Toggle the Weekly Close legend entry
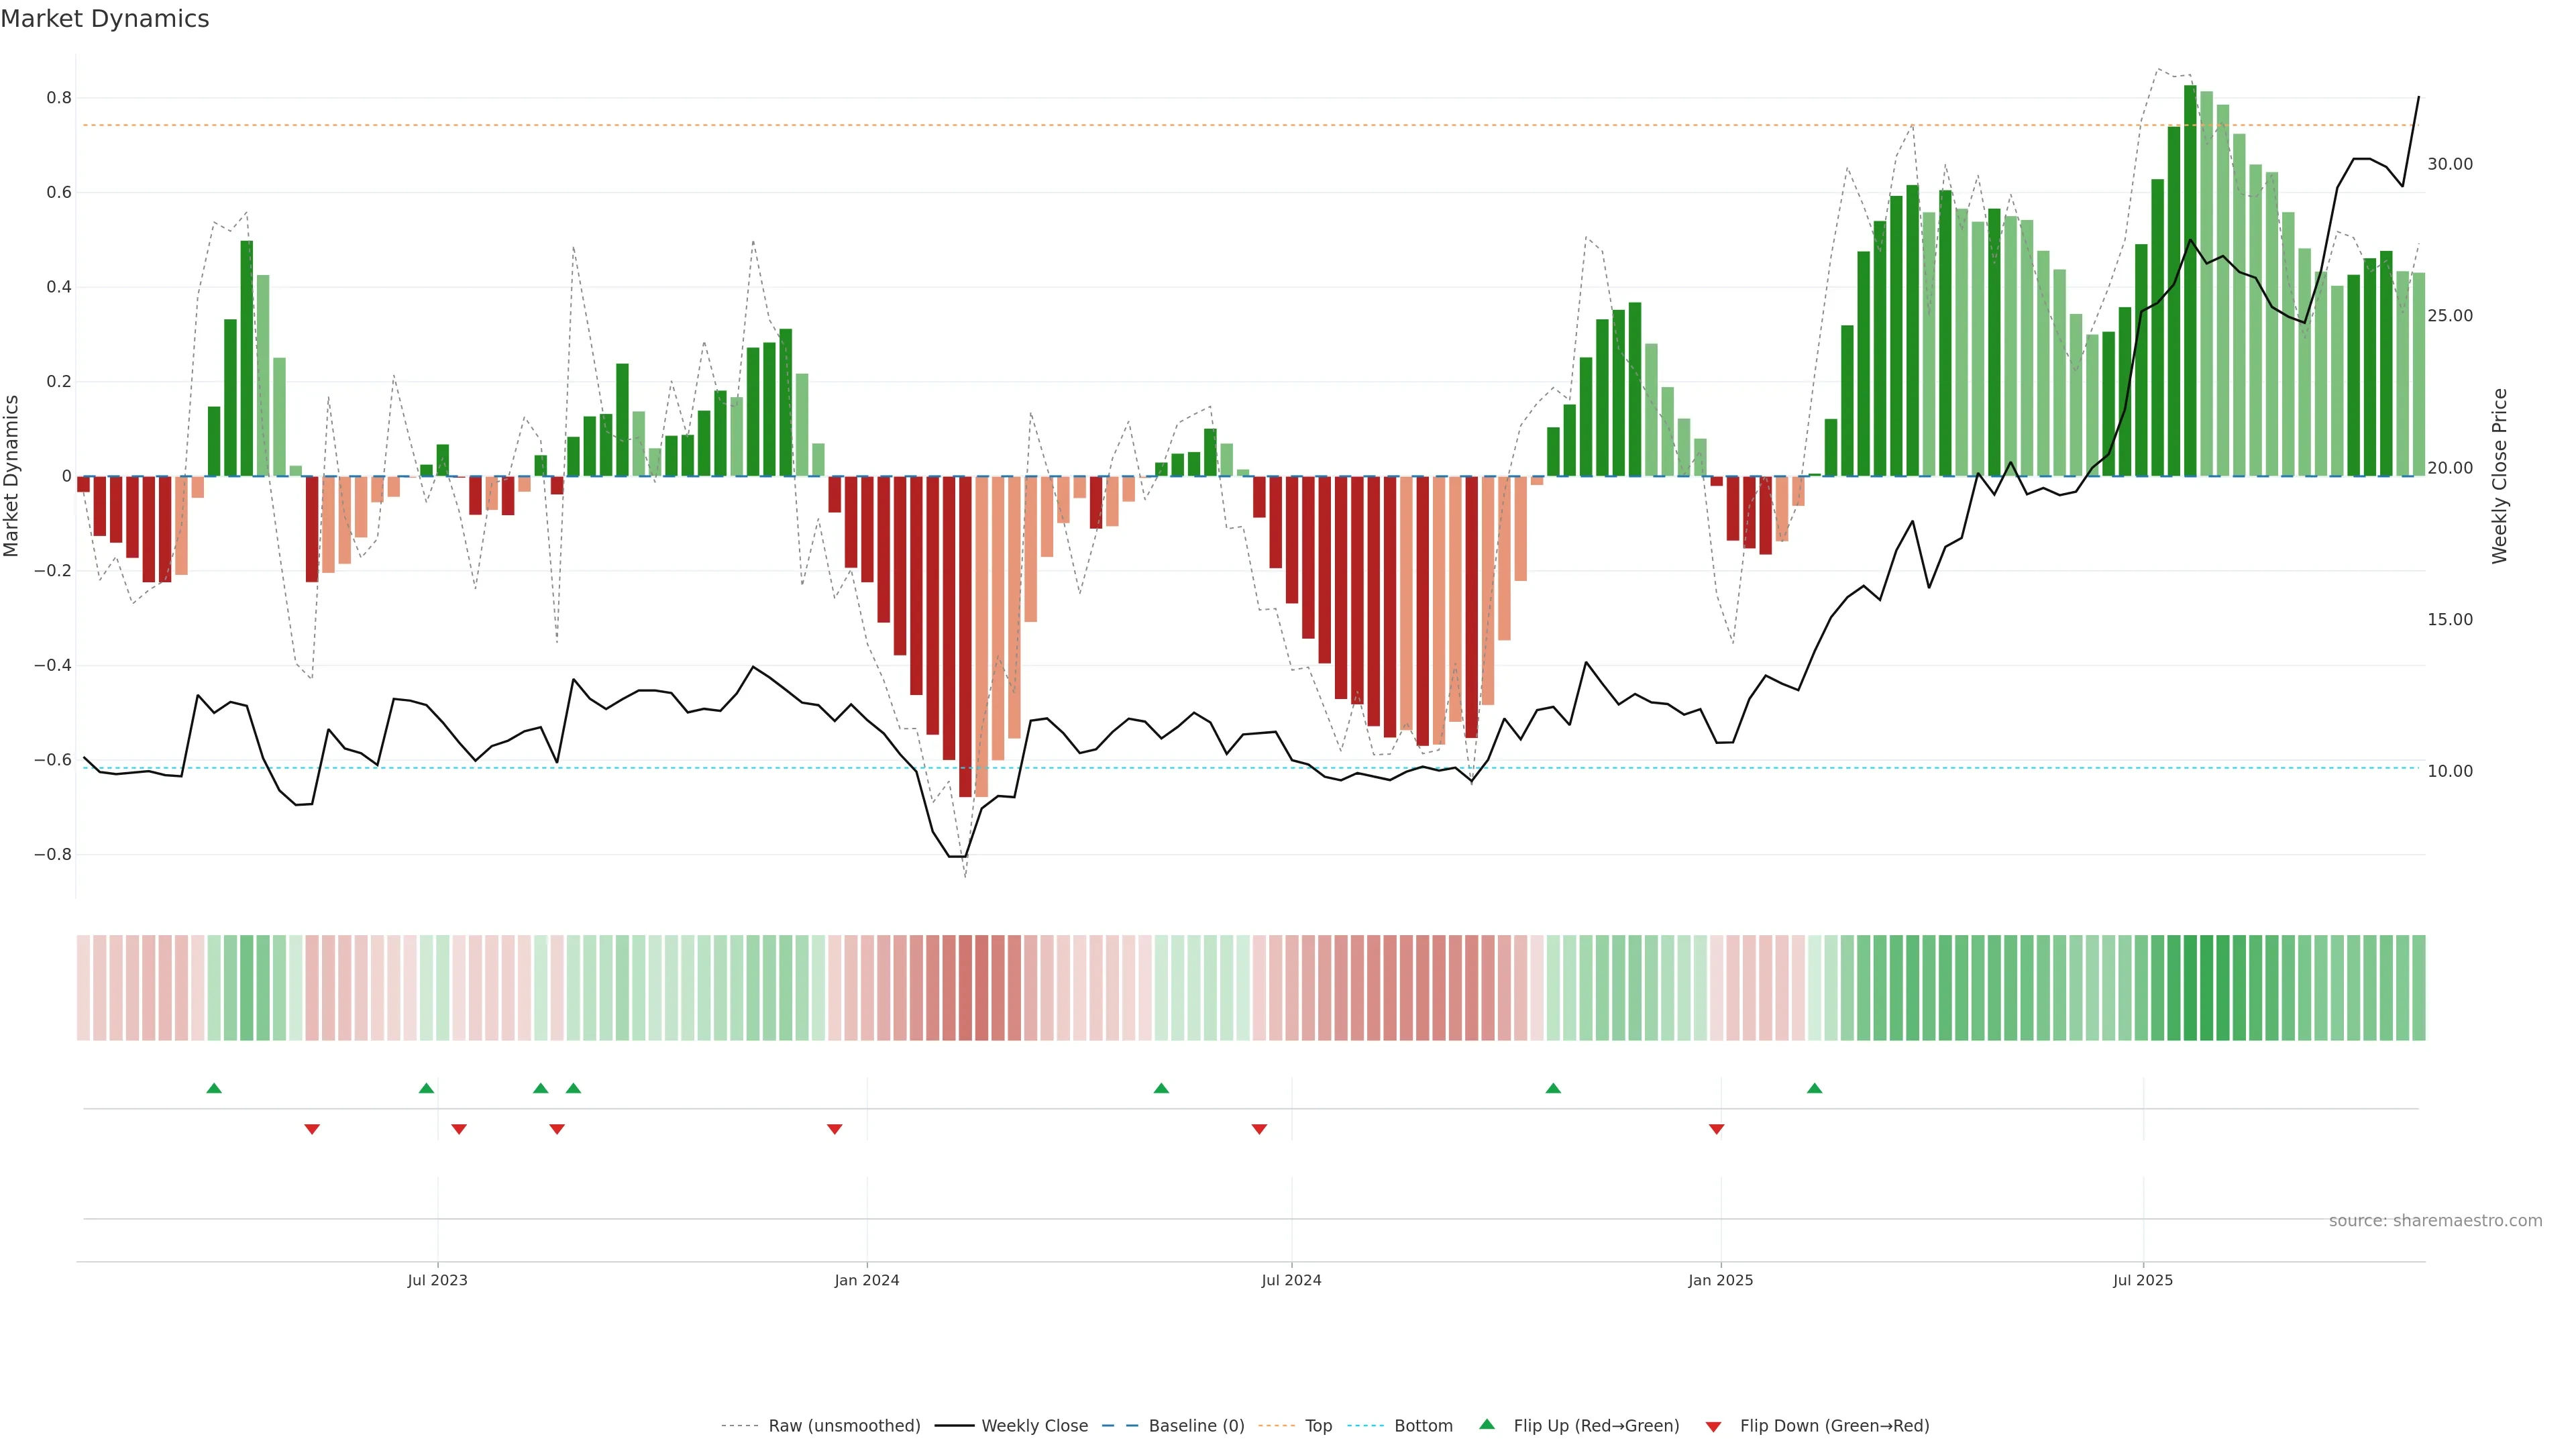The image size is (2576, 1449). pos(1033,1426)
